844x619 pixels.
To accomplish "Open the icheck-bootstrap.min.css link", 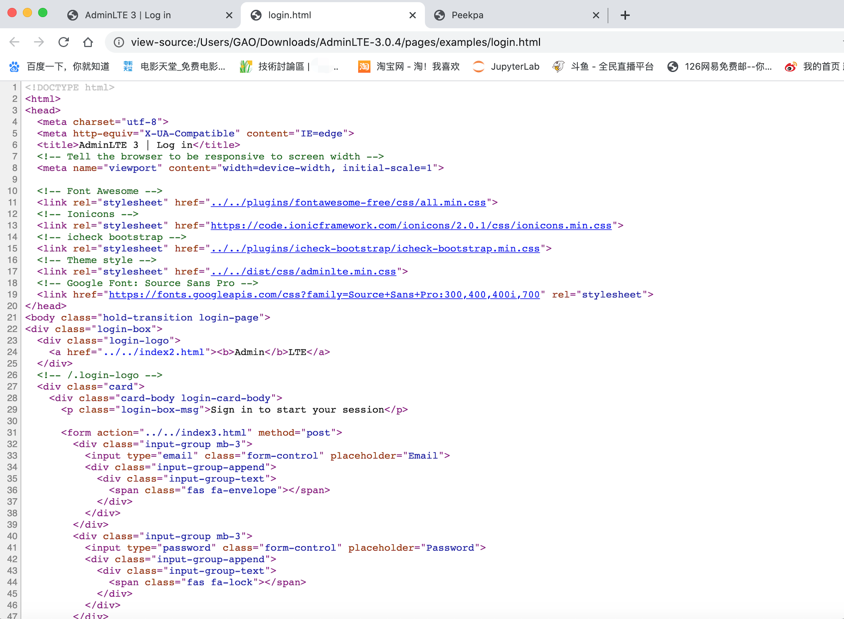I will tap(375, 248).
